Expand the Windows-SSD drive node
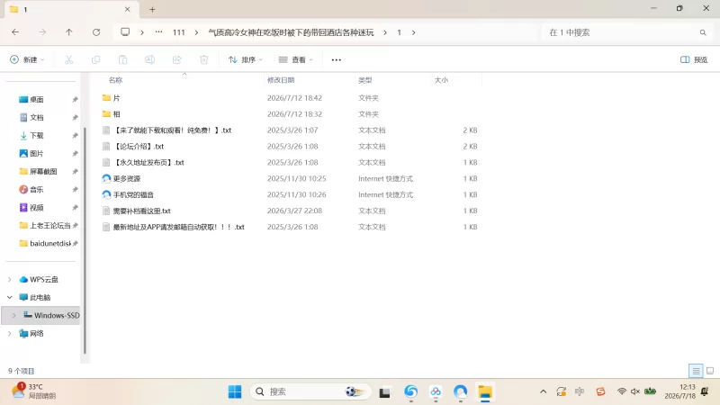The width and height of the screenshot is (720, 405). click(13, 315)
